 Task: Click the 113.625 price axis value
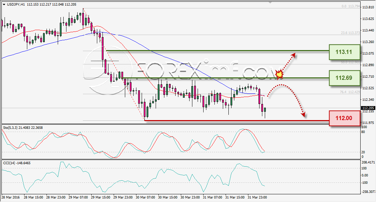[x=368, y=19]
